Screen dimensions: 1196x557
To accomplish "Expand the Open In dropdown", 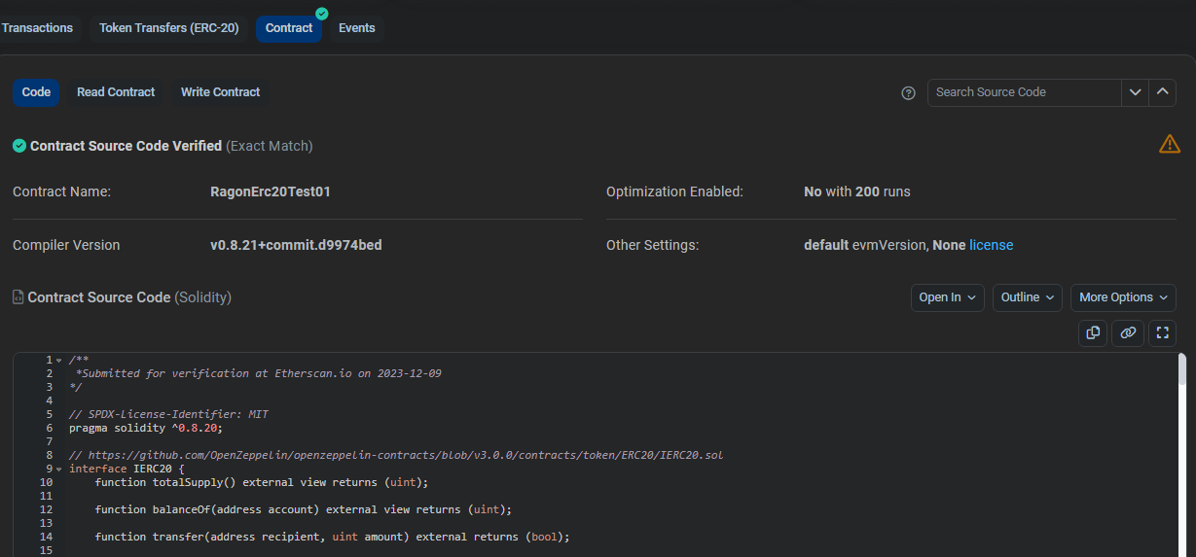I will click(x=948, y=297).
